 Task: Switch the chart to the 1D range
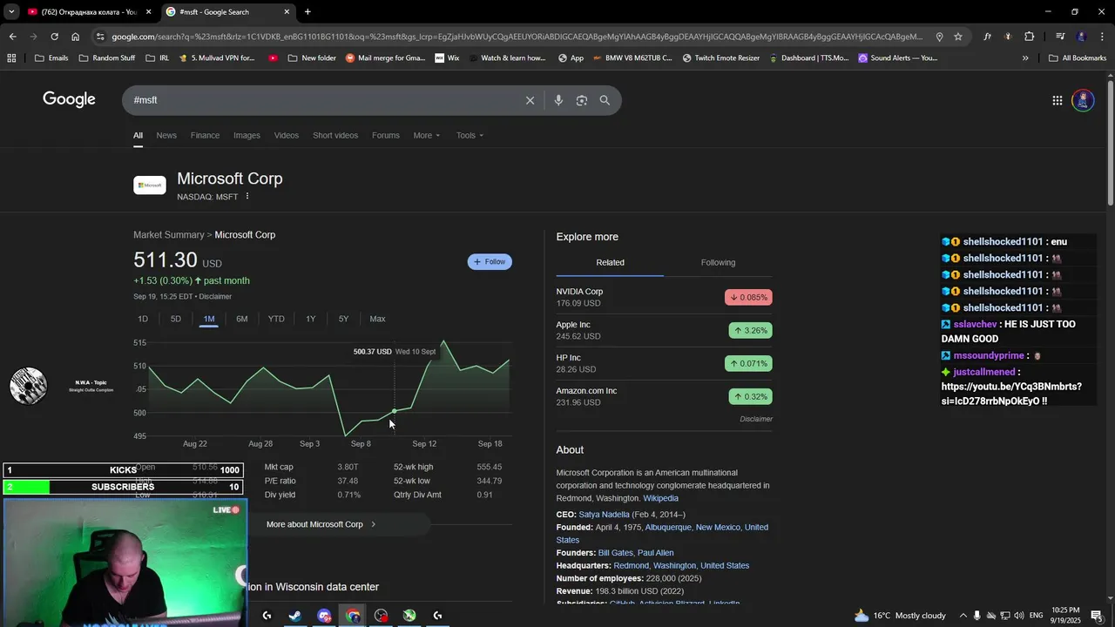click(143, 319)
